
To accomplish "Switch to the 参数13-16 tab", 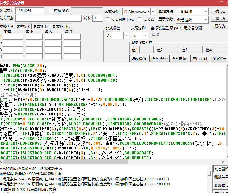I will (61, 27).
